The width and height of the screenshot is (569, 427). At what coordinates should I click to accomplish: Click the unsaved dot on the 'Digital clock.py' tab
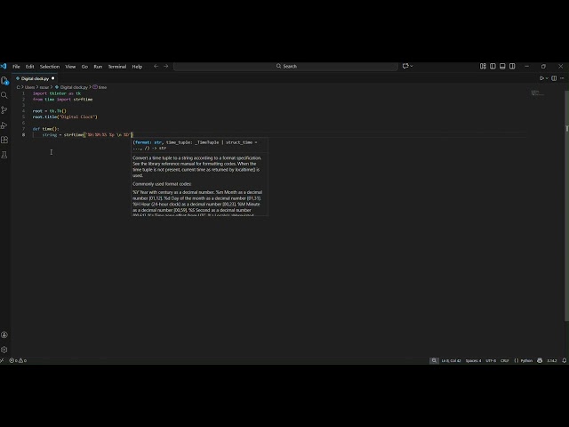(x=53, y=78)
